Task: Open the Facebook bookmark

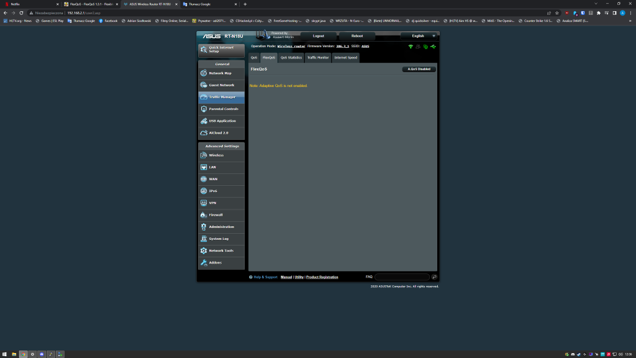Action: [x=108, y=21]
